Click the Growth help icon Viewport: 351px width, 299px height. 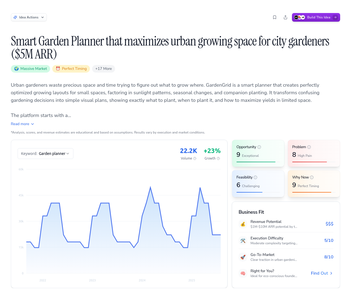pyautogui.click(x=218, y=158)
